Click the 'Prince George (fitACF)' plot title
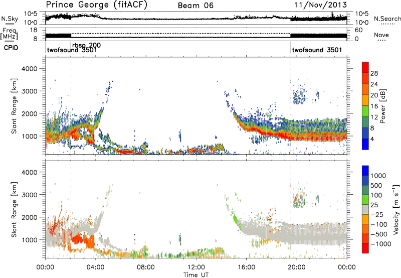 pyautogui.click(x=96, y=5)
